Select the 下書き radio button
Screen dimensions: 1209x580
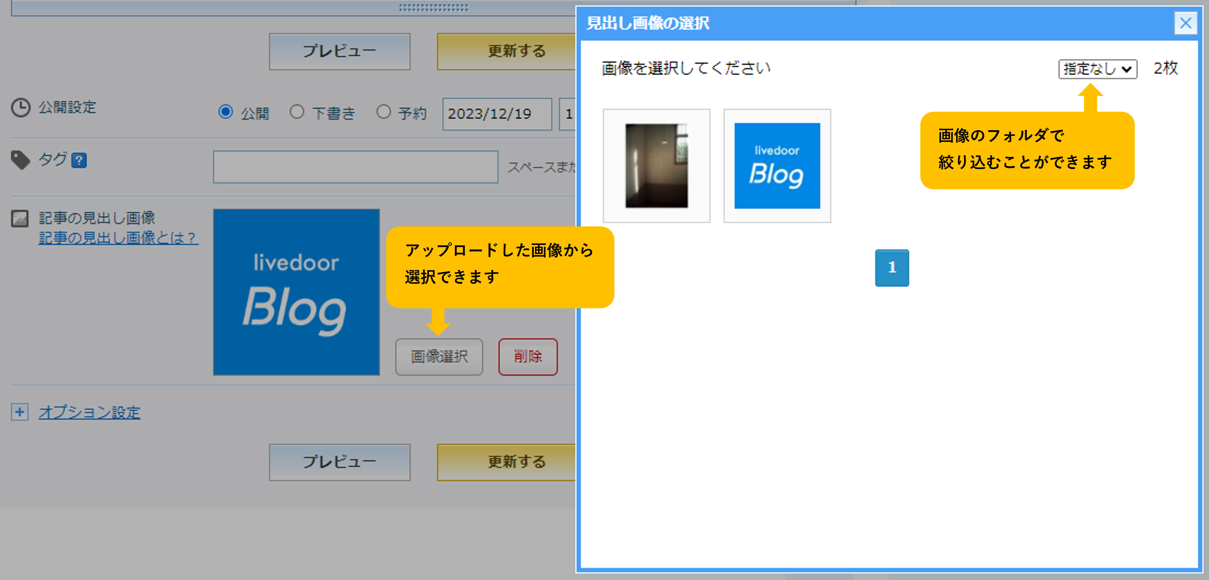296,112
